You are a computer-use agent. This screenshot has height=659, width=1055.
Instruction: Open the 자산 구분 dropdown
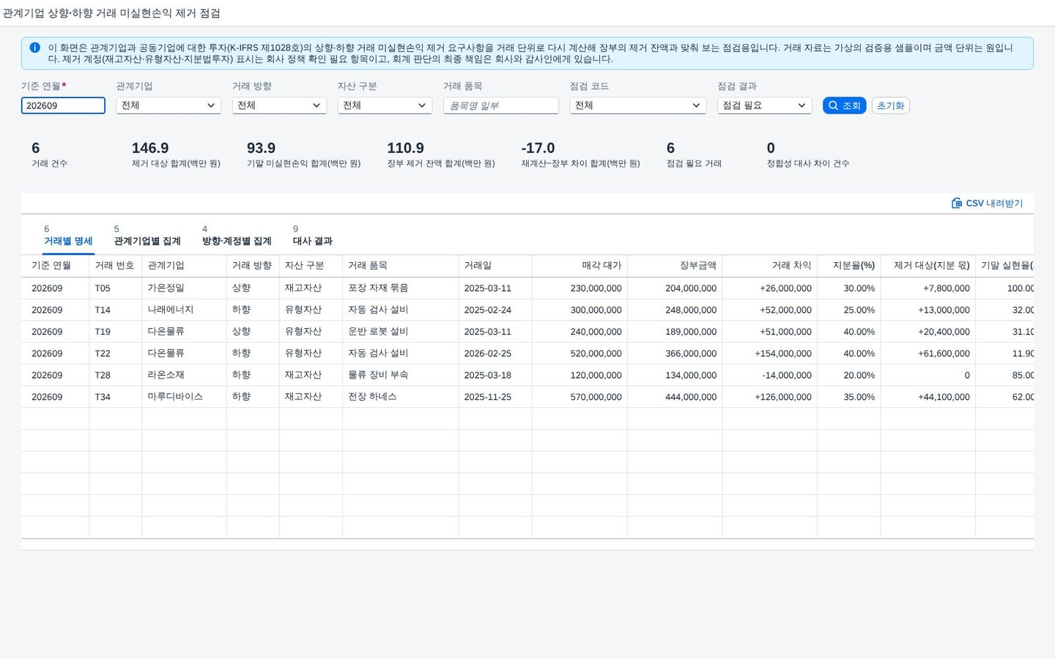click(385, 105)
